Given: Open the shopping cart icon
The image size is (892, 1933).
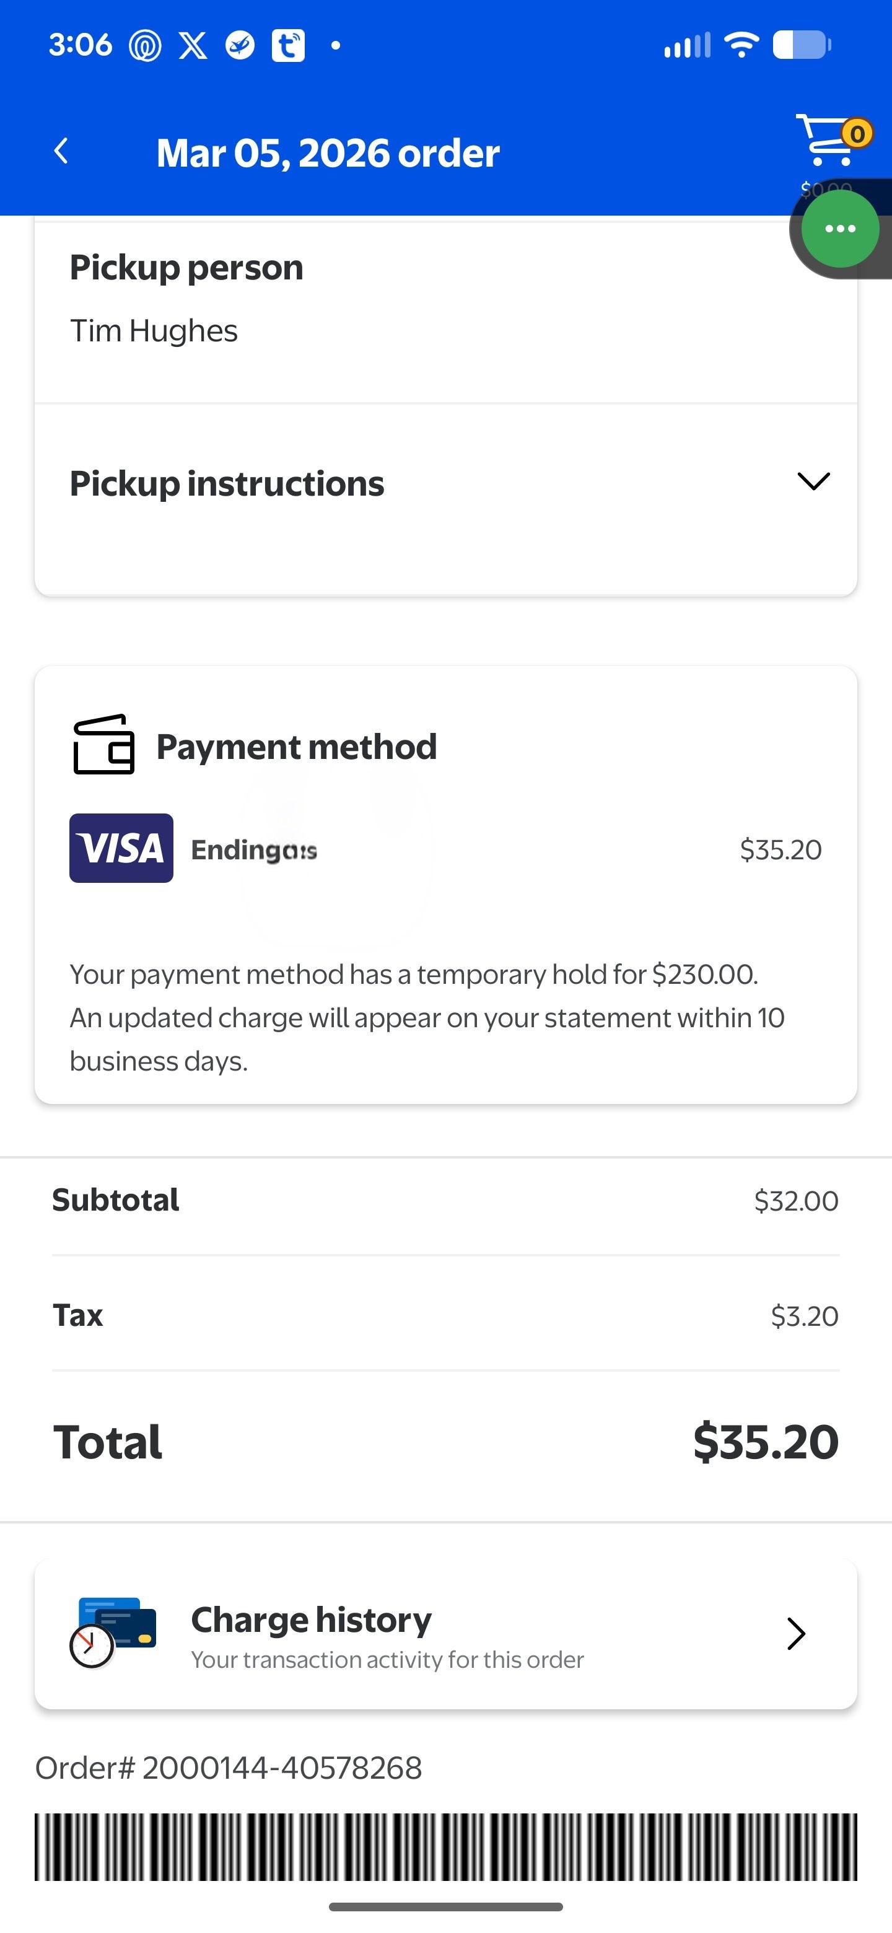Looking at the screenshot, I should point(828,140).
